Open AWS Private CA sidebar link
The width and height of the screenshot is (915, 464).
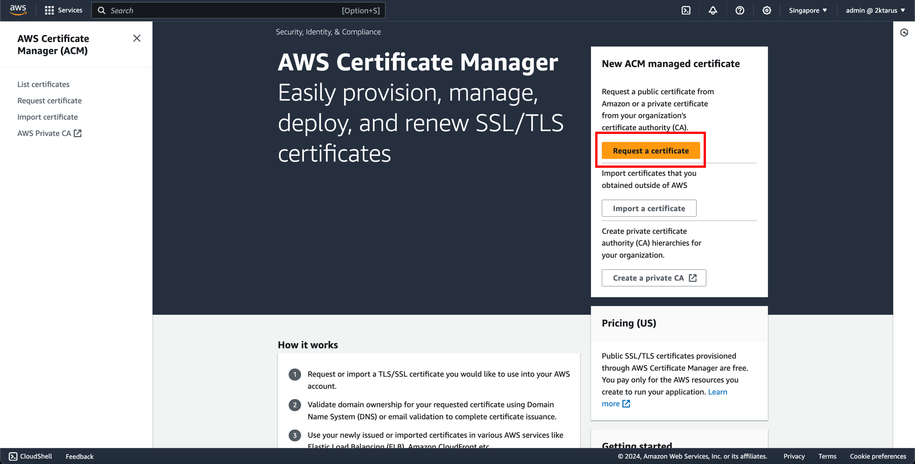pos(49,133)
